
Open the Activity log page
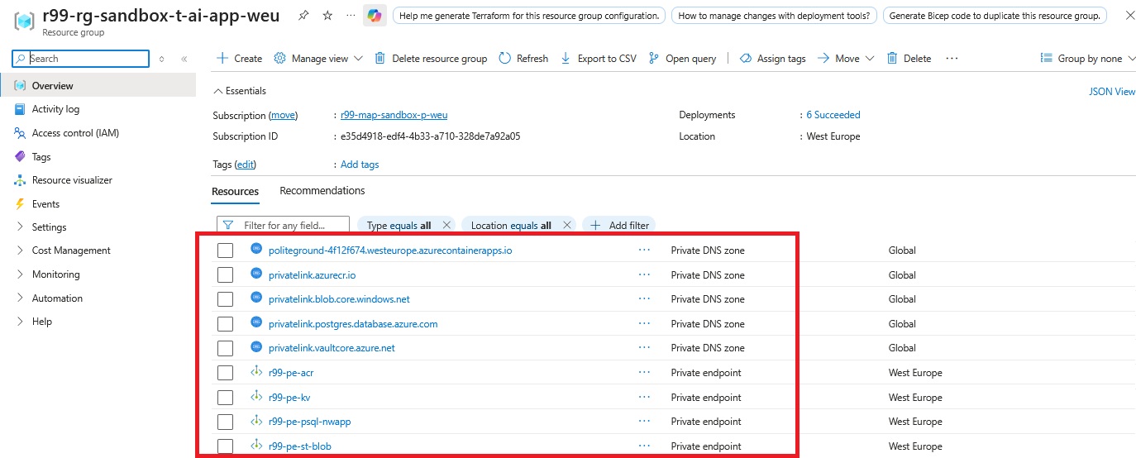(55, 109)
